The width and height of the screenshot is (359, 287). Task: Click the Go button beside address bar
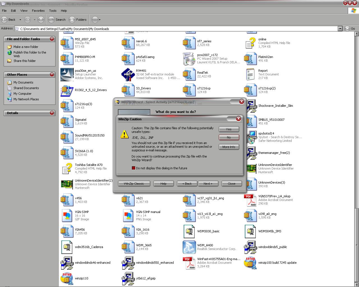tap(350, 29)
